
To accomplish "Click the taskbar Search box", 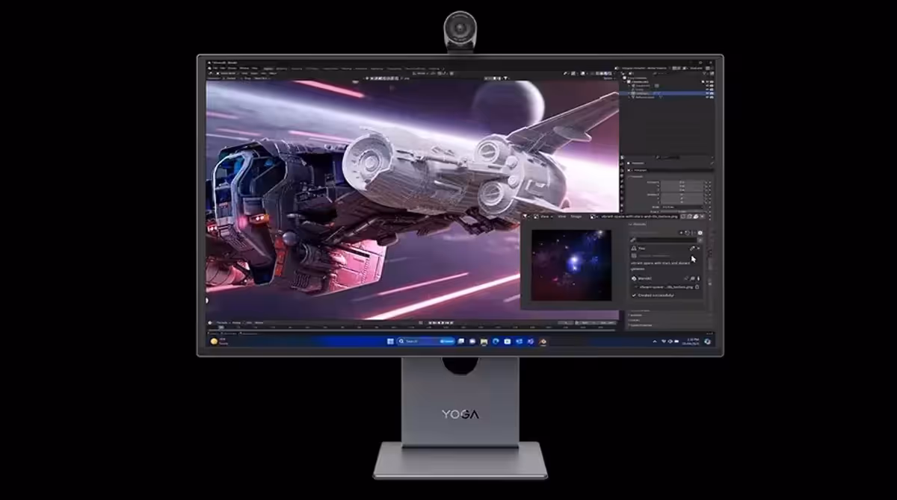I will (426, 341).
